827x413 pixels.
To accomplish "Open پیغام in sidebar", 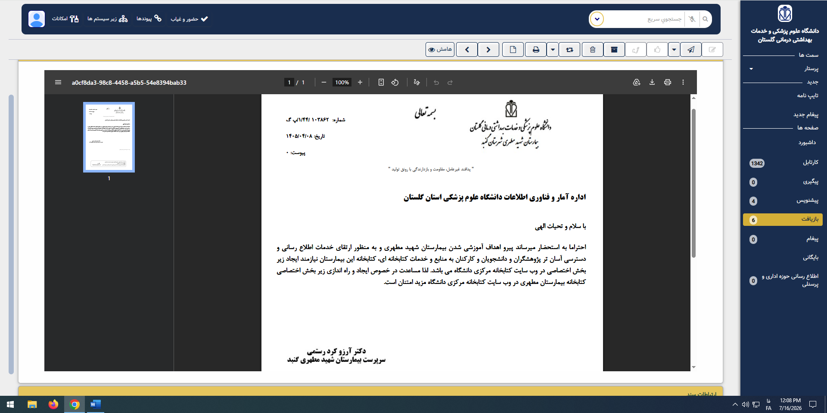I will pyautogui.click(x=783, y=239).
